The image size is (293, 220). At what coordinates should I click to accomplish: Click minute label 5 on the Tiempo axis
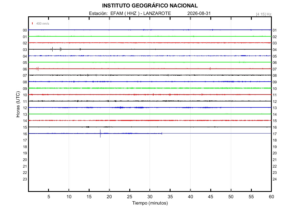[x=49, y=197]
